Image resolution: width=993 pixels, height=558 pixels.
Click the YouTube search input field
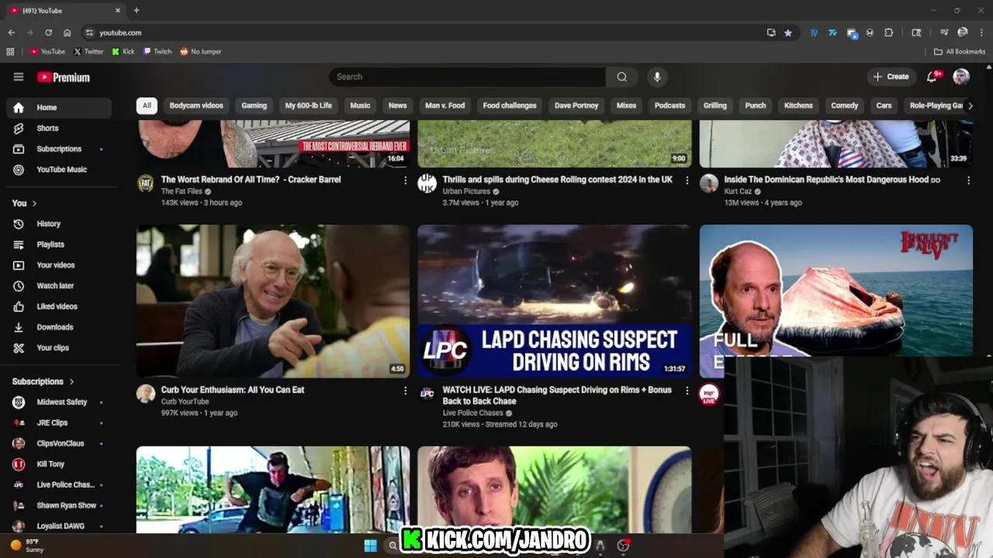point(467,77)
